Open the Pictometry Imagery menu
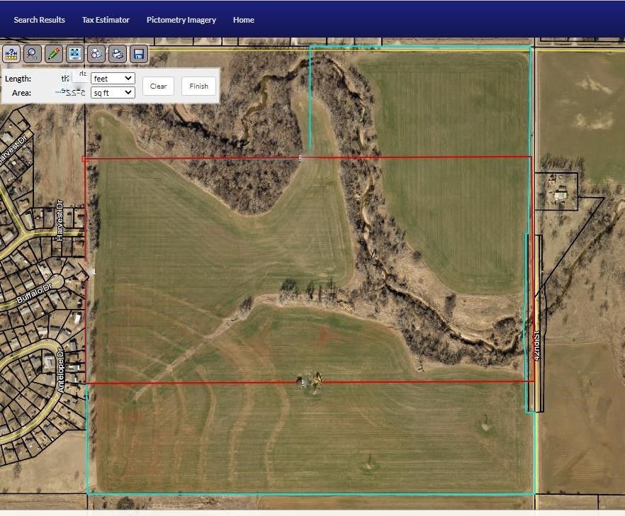The height and width of the screenshot is (516, 625). pos(181,20)
